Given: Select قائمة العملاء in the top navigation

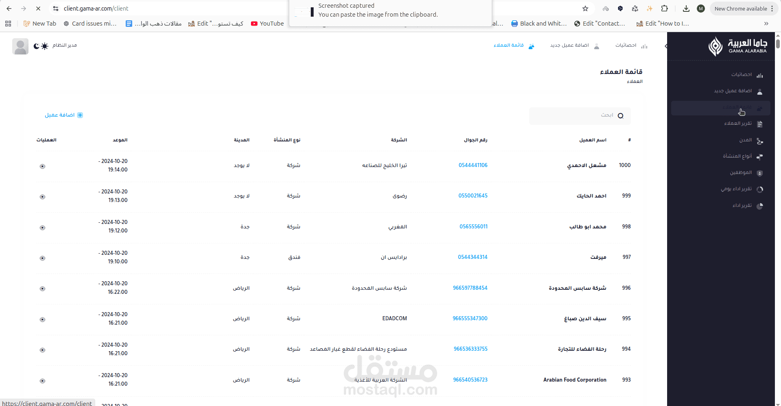Looking at the screenshot, I should (514, 46).
